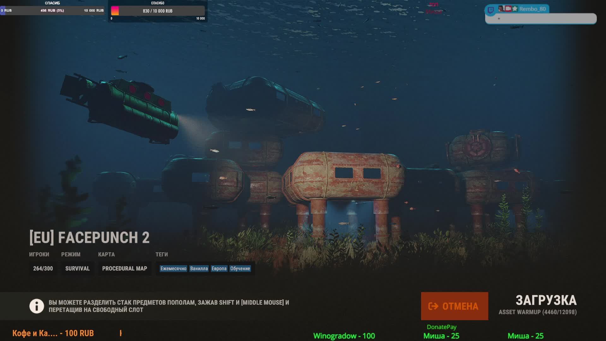
Task: Click the [EU] FACEPUNCH 2 server title
Action: click(89, 238)
